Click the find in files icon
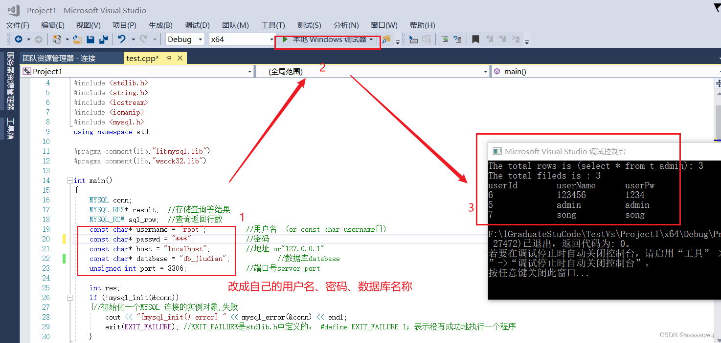This screenshot has width=721, height=343. tap(386, 40)
